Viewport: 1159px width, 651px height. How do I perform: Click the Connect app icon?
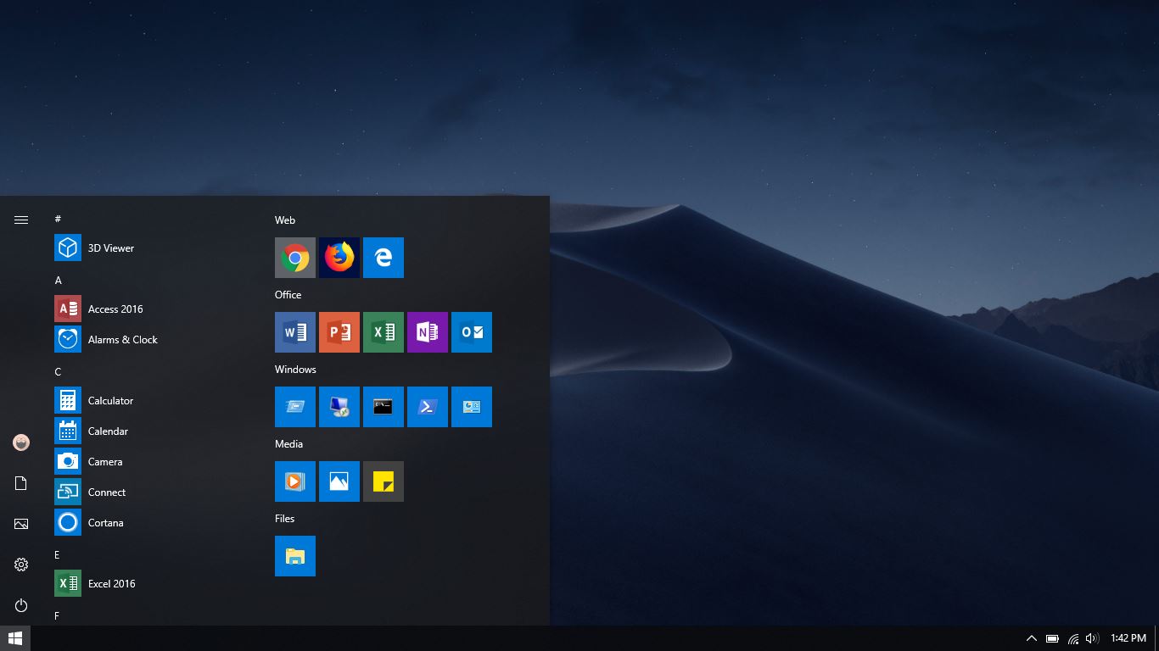pyautogui.click(x=68, y=492)
